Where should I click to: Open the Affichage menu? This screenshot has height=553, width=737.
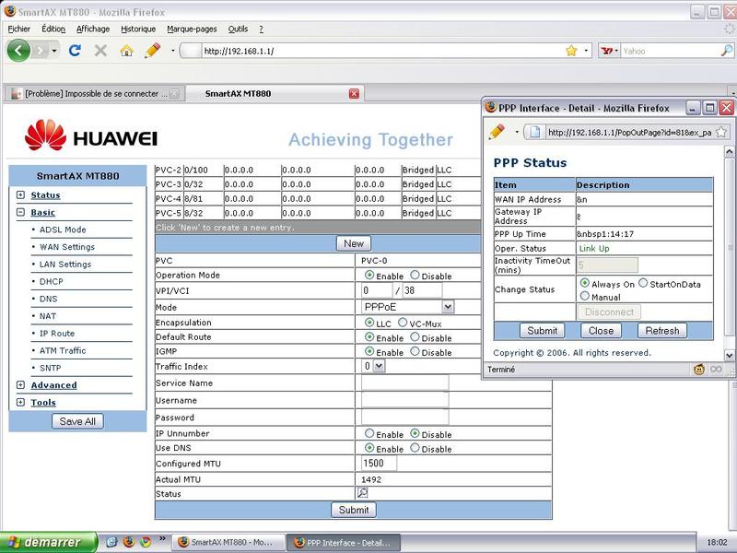pos(93,29)
